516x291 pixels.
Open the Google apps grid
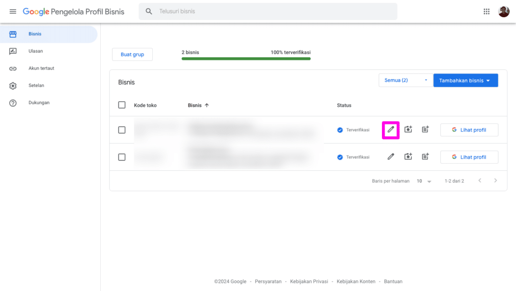(486, 12)
